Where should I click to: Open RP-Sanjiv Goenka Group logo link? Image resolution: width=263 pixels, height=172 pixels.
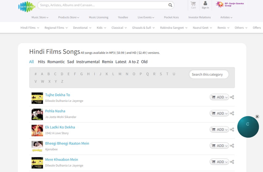pos(229,5)
